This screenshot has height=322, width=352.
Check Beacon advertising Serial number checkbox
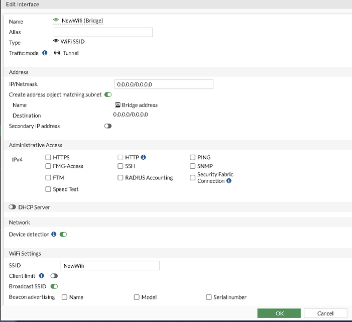click(x=209, y=297)
